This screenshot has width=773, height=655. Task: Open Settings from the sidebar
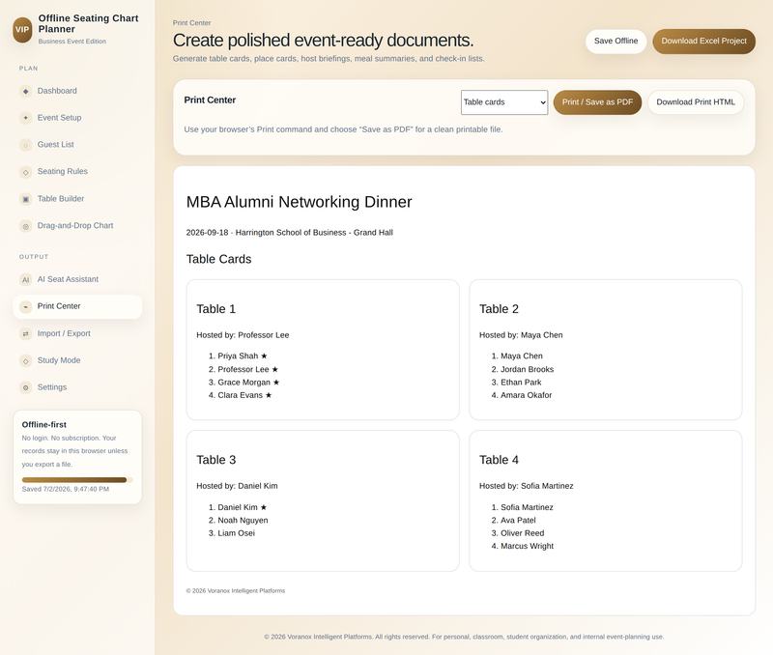[x=77, y=387]
